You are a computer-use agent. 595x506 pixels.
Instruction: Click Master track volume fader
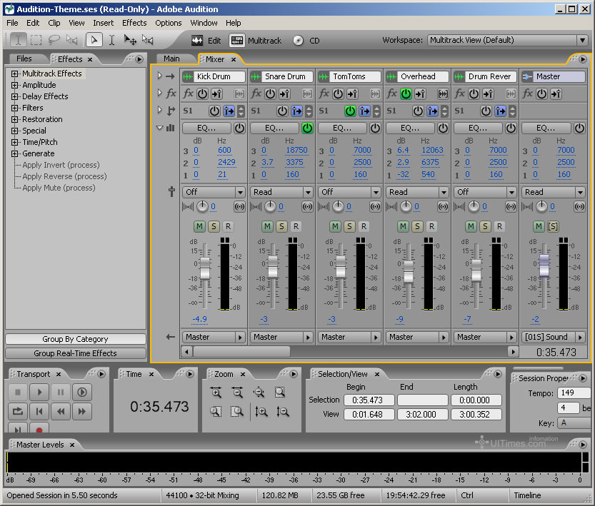click(x=544, y=265)
